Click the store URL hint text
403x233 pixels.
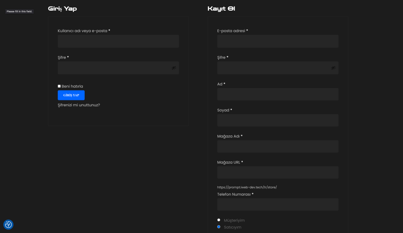250,187
